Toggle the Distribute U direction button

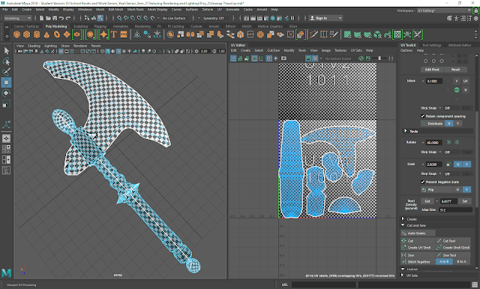click(448, 124)
